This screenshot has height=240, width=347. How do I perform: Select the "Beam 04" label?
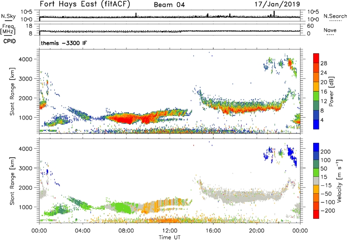tap(169, 5)
